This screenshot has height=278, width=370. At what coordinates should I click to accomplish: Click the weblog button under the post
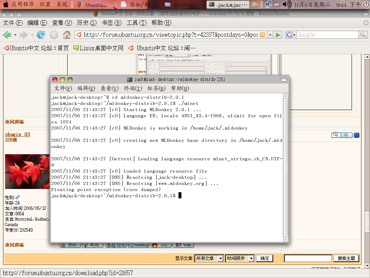[138, 245]
